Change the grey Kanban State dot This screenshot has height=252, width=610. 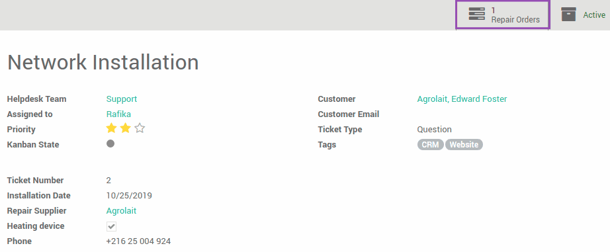pyautogui.click(x=110, y=144)
